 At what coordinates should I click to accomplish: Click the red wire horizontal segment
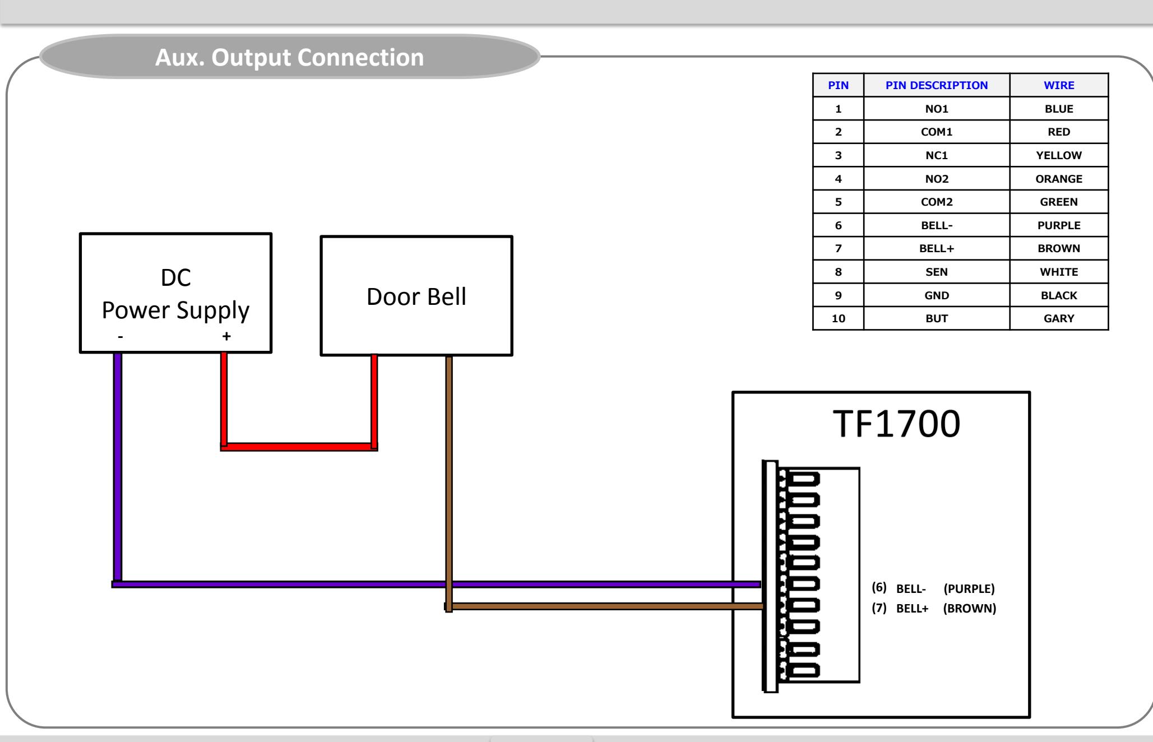pyautogui.click(x=299, y=447)
